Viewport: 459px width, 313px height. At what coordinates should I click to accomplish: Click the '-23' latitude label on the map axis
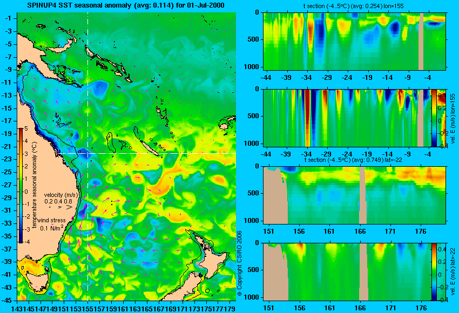(6, 159)
